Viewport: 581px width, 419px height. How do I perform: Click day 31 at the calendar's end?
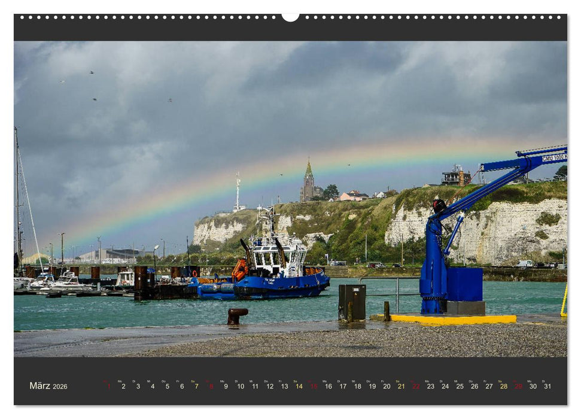(x=547, y=386)
